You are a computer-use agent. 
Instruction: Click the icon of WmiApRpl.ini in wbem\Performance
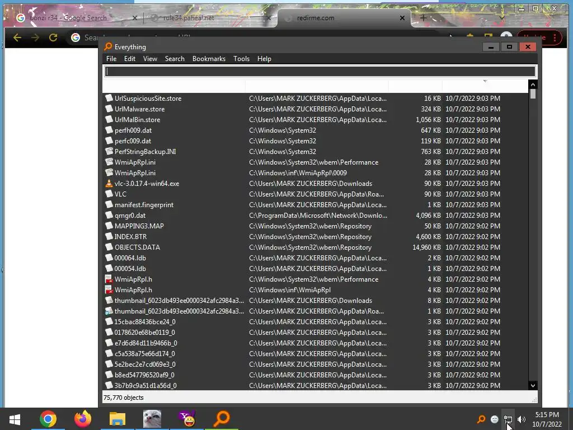pyautogui.click(x=109, y=162)
